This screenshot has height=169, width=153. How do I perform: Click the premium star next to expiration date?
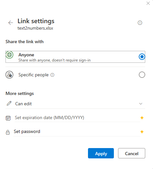point(142,118)
